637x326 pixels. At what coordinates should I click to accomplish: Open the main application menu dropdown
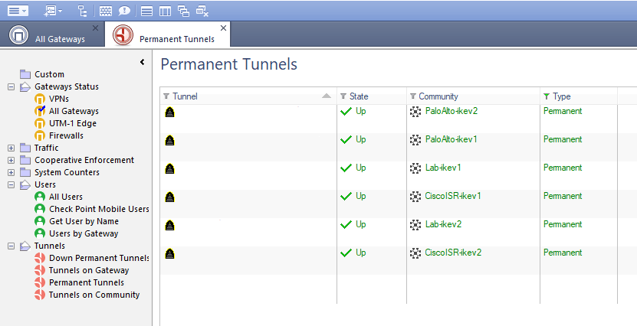click(18, 11)
